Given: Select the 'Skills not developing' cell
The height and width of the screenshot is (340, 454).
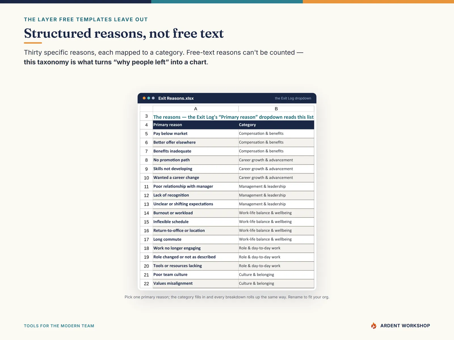Looking at the screenshot, I should (196, 169).
